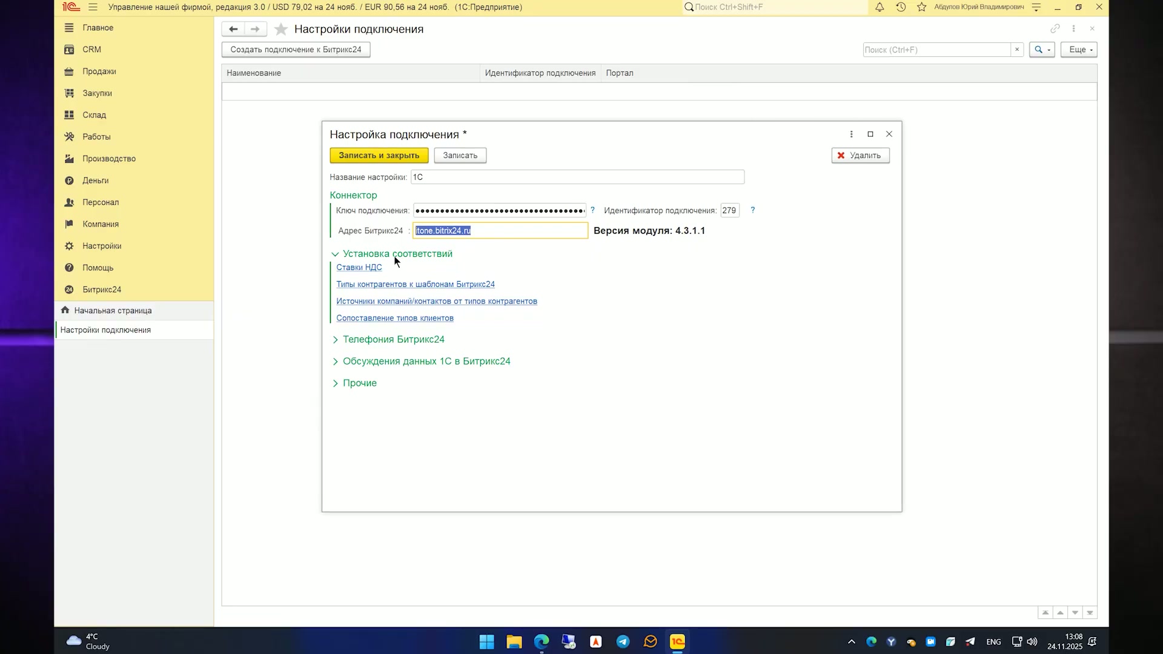The height and width of the screenshot is (654, 1163).
Task: Open favorites star in title bar
Action: (921, 7)
